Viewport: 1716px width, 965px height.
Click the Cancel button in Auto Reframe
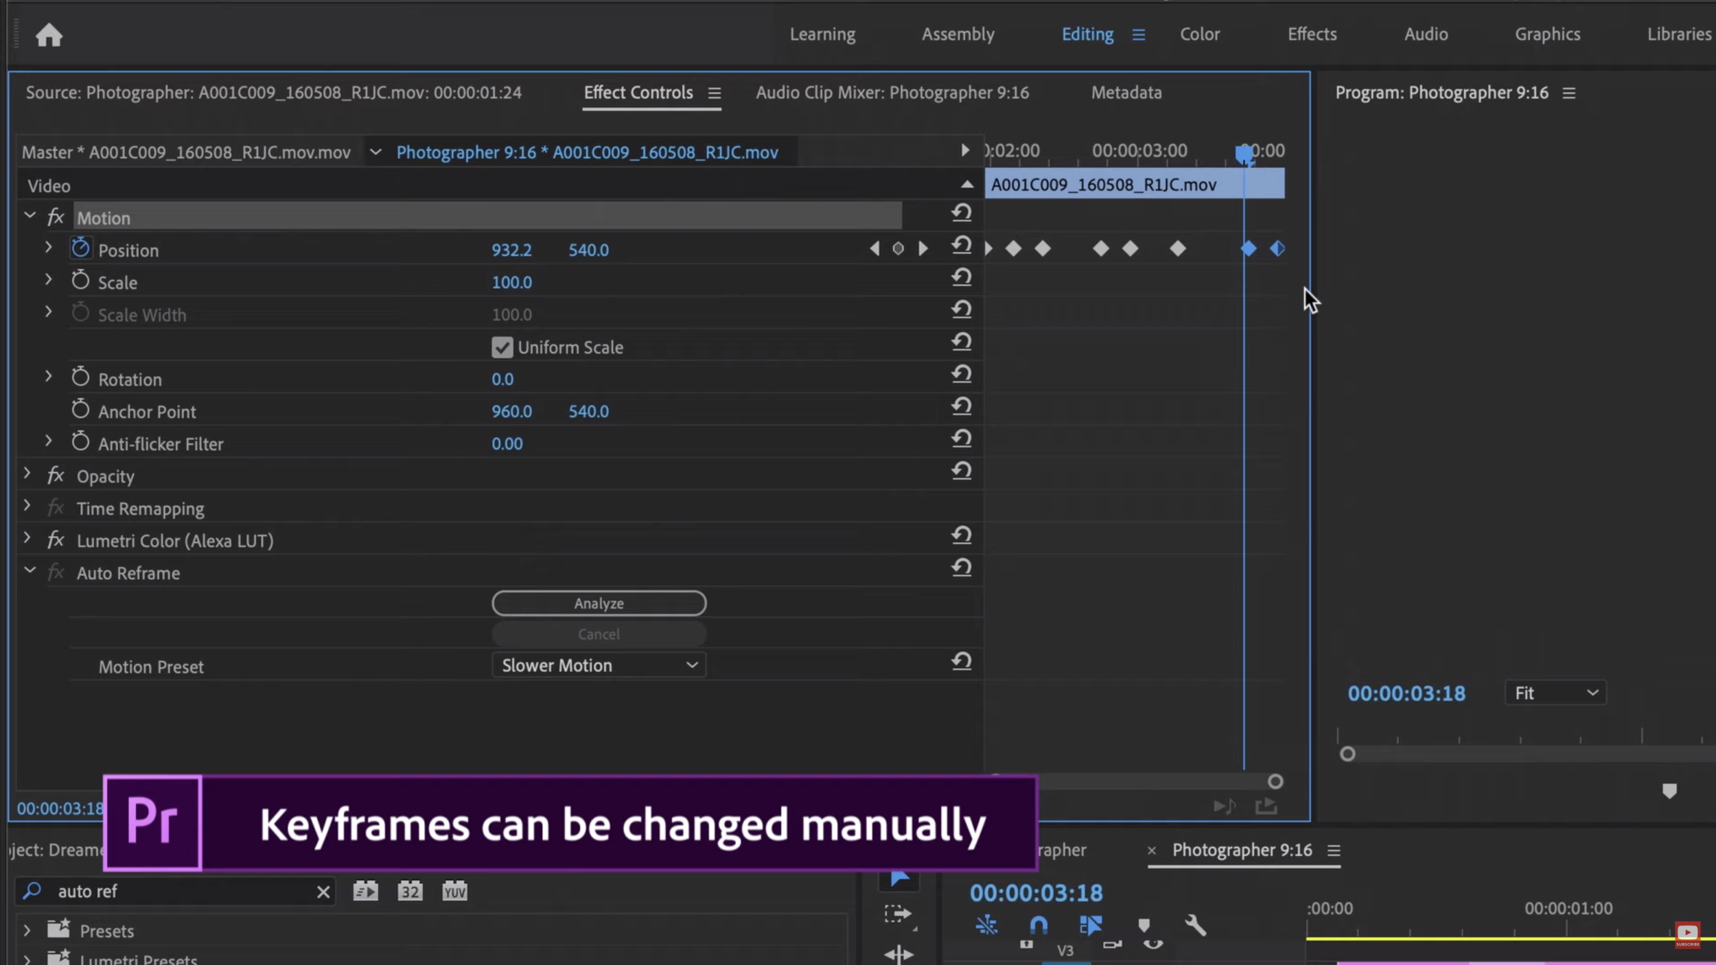[x=599, y=634]
